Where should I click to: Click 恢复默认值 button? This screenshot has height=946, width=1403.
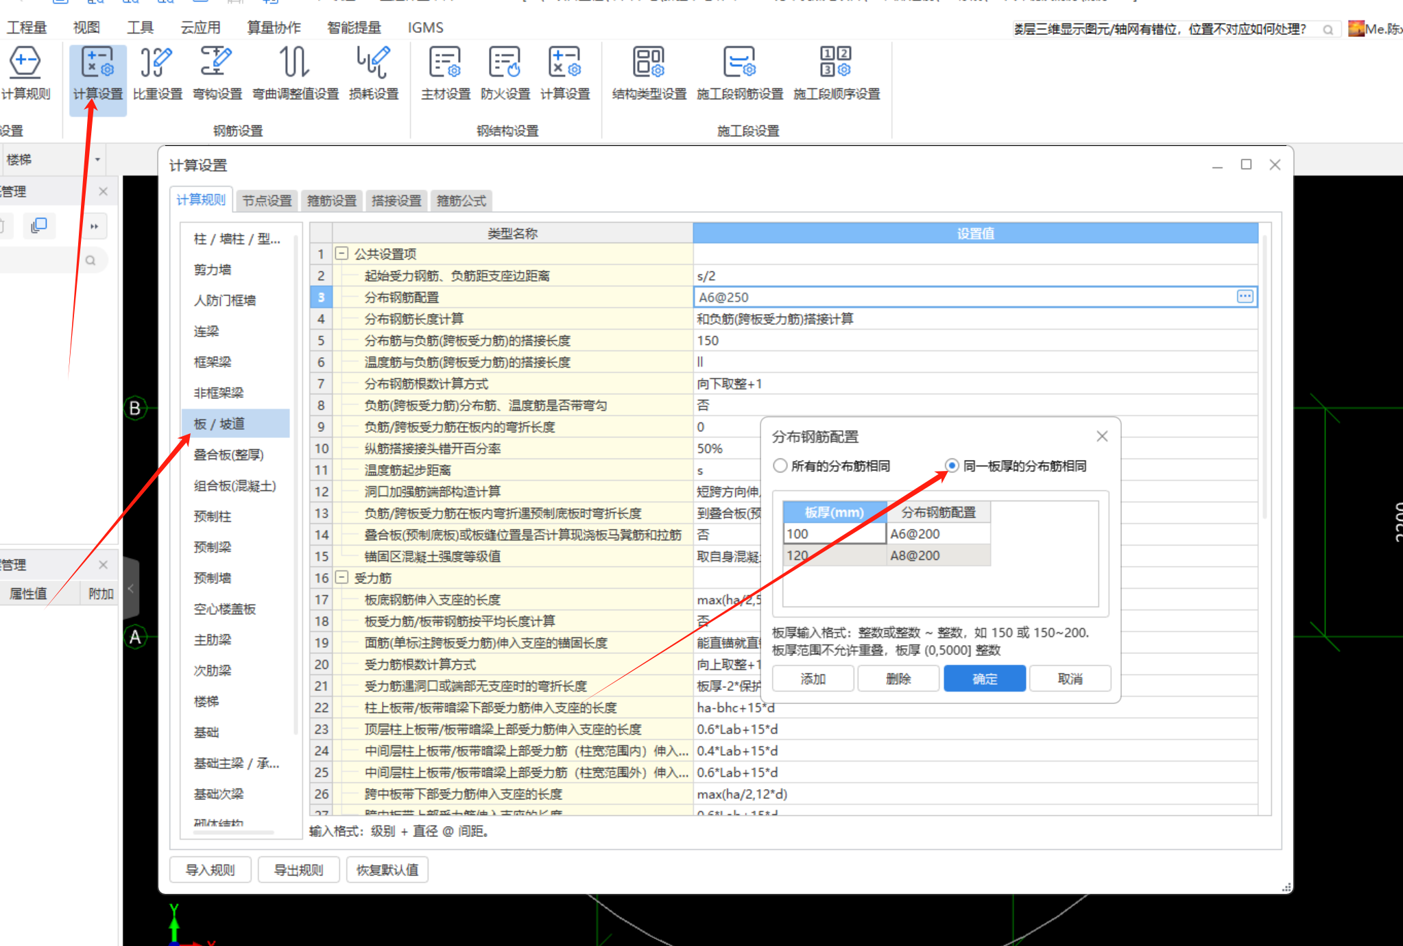(x=387, y=870)
